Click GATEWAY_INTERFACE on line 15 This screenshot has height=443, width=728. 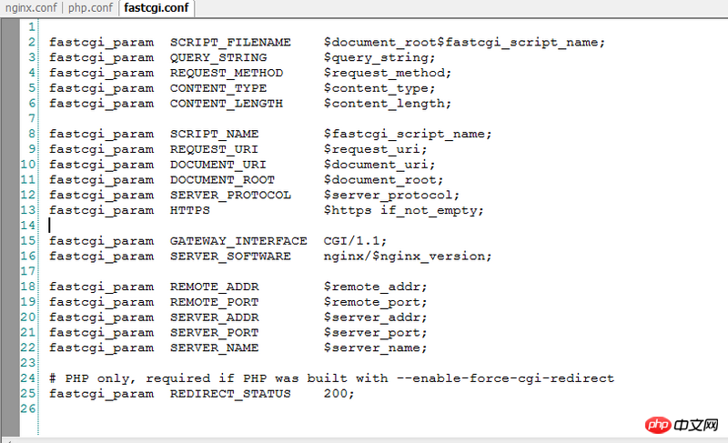coord(238,241)
